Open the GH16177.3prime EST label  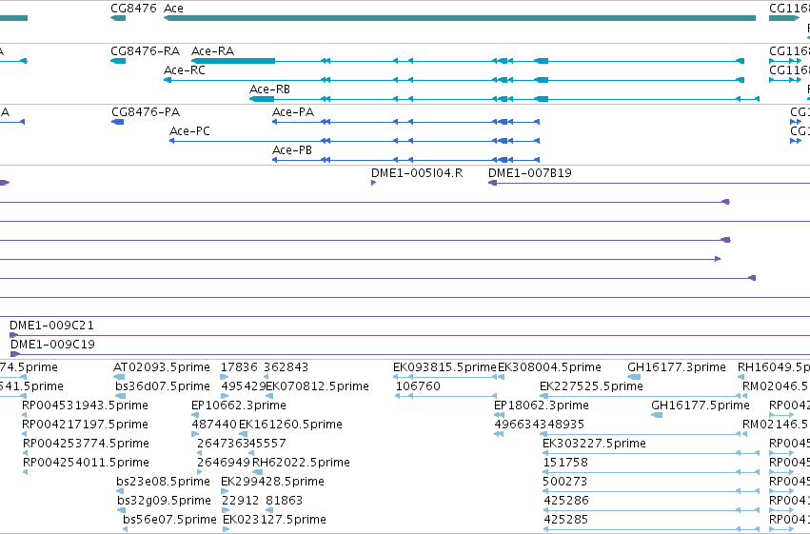[677, 367]
